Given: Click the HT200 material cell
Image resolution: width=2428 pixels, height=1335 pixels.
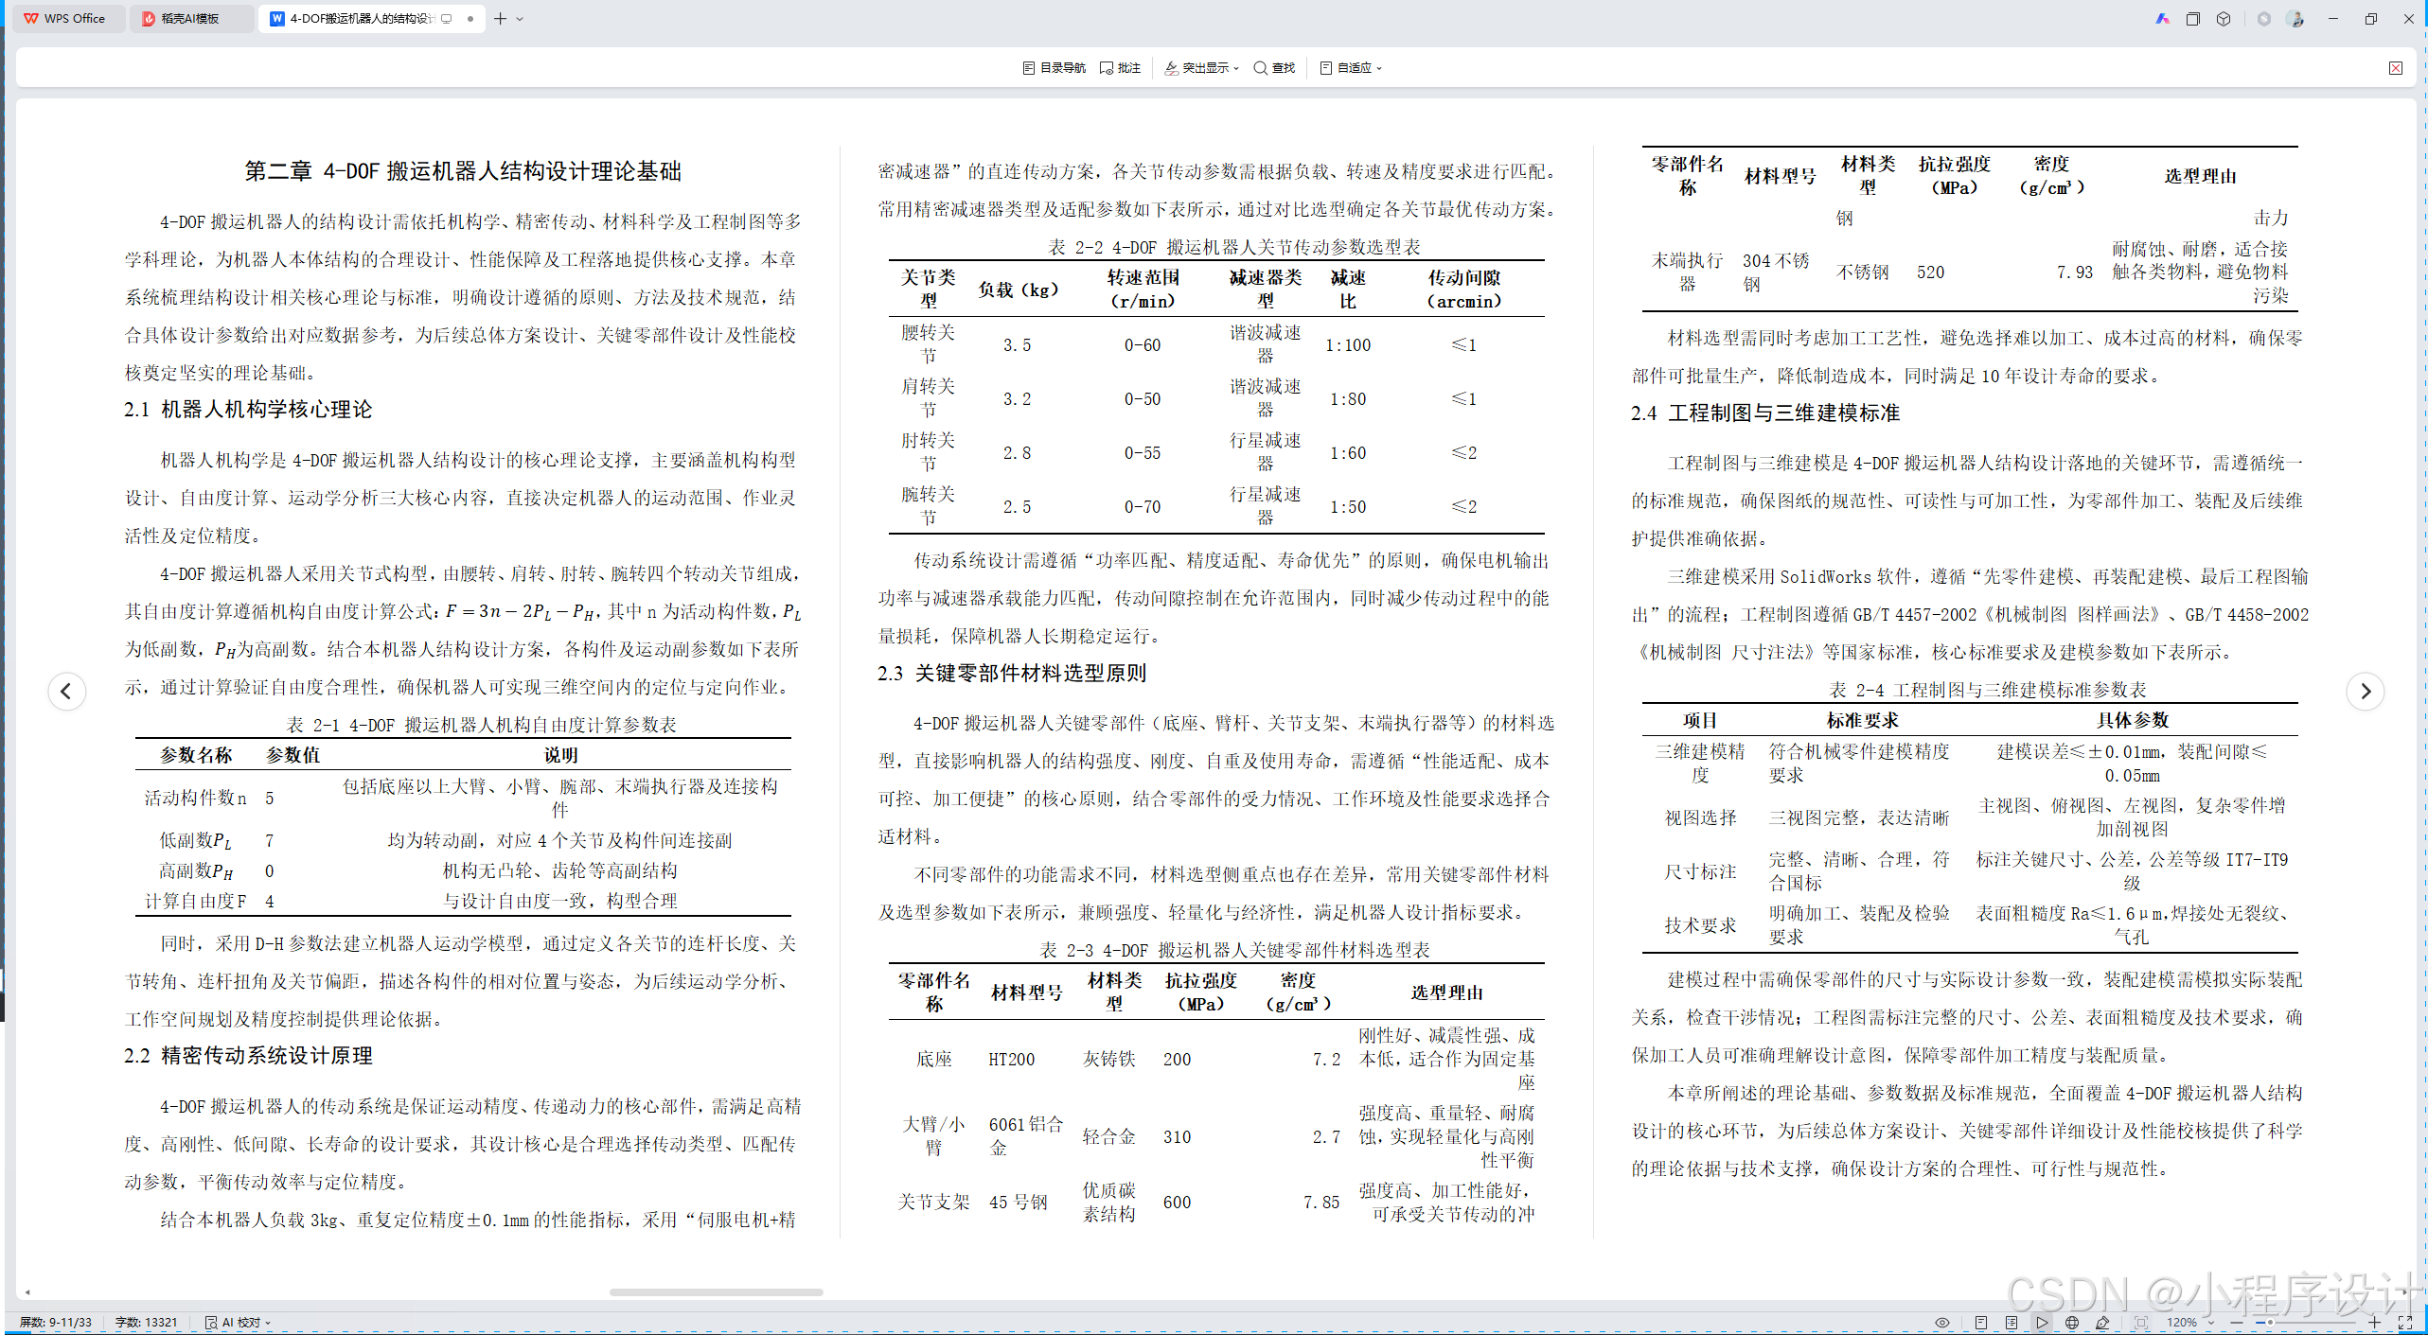Looking at the screenshot, I should click(1012, 1060).
